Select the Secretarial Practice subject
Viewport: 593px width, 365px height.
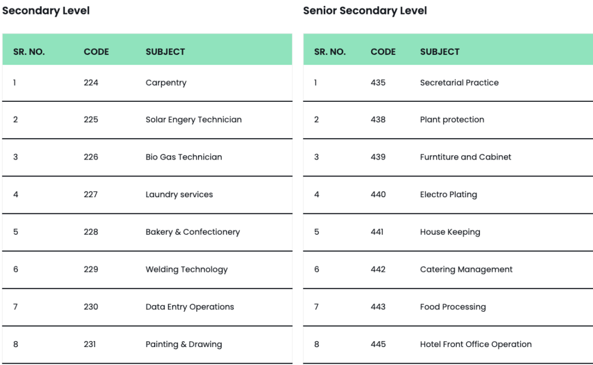[x=459, y=83]
